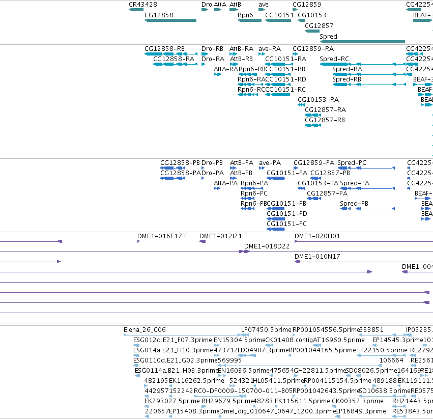Select the ave gene label

[x=264, y=5]
